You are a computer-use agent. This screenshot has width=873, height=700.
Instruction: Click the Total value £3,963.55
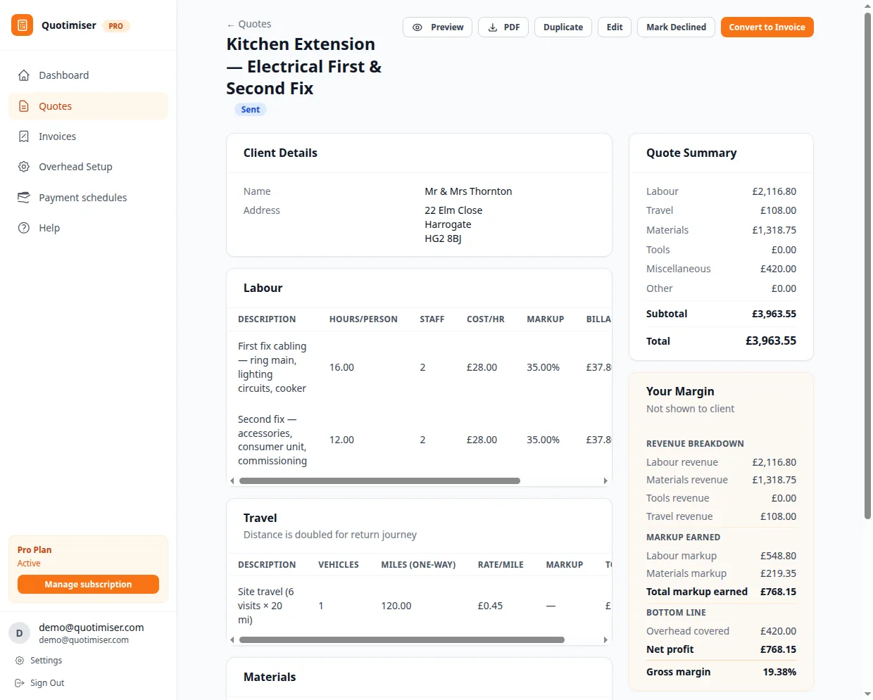tap(771, 341)
